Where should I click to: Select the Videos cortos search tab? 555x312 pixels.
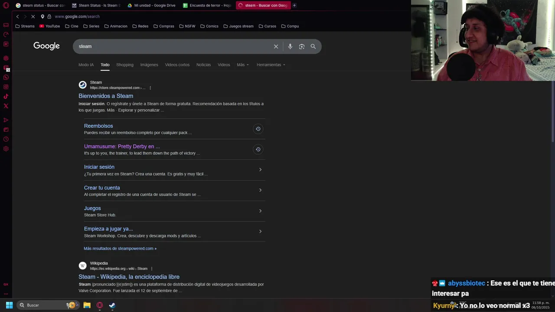tap(177, 65)
